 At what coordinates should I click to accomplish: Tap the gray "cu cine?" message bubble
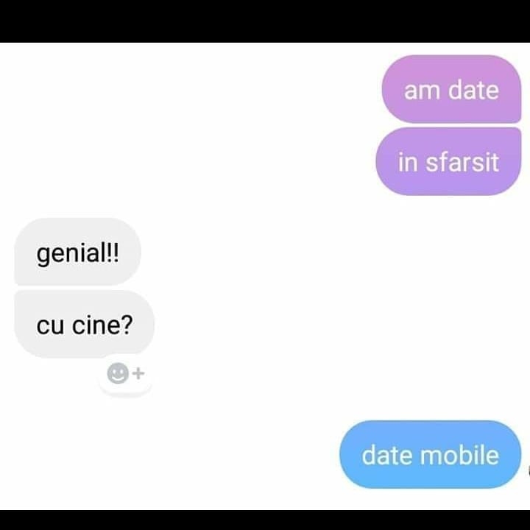pyautogui.click(x=84, y=324)
